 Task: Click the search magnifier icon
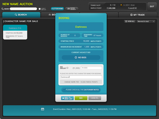[x=3, y=9]
